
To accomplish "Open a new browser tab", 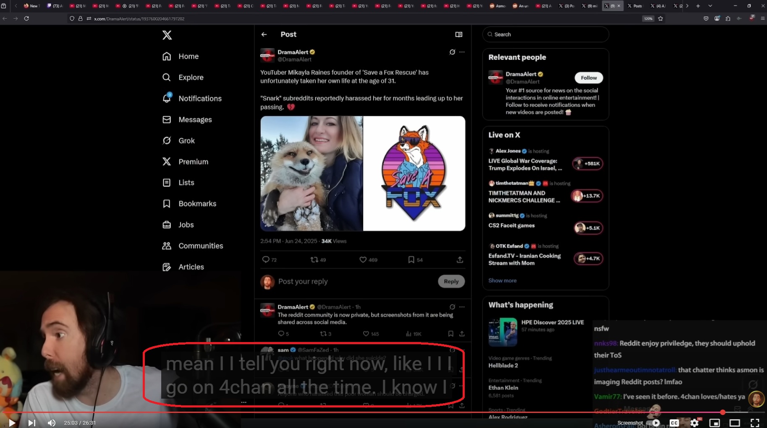I will tap(698, 6).
